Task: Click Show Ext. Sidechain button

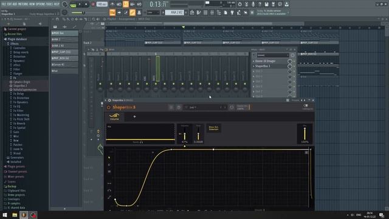Action: click(213, 128)
